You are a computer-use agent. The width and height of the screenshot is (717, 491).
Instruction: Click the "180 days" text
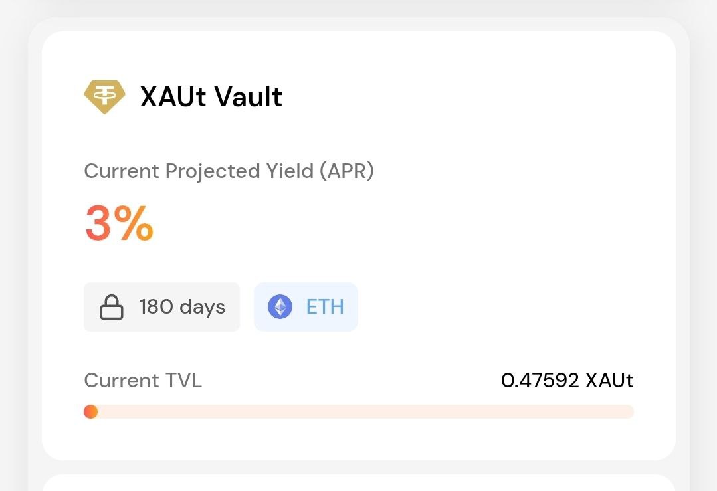[x=182, y=307]
